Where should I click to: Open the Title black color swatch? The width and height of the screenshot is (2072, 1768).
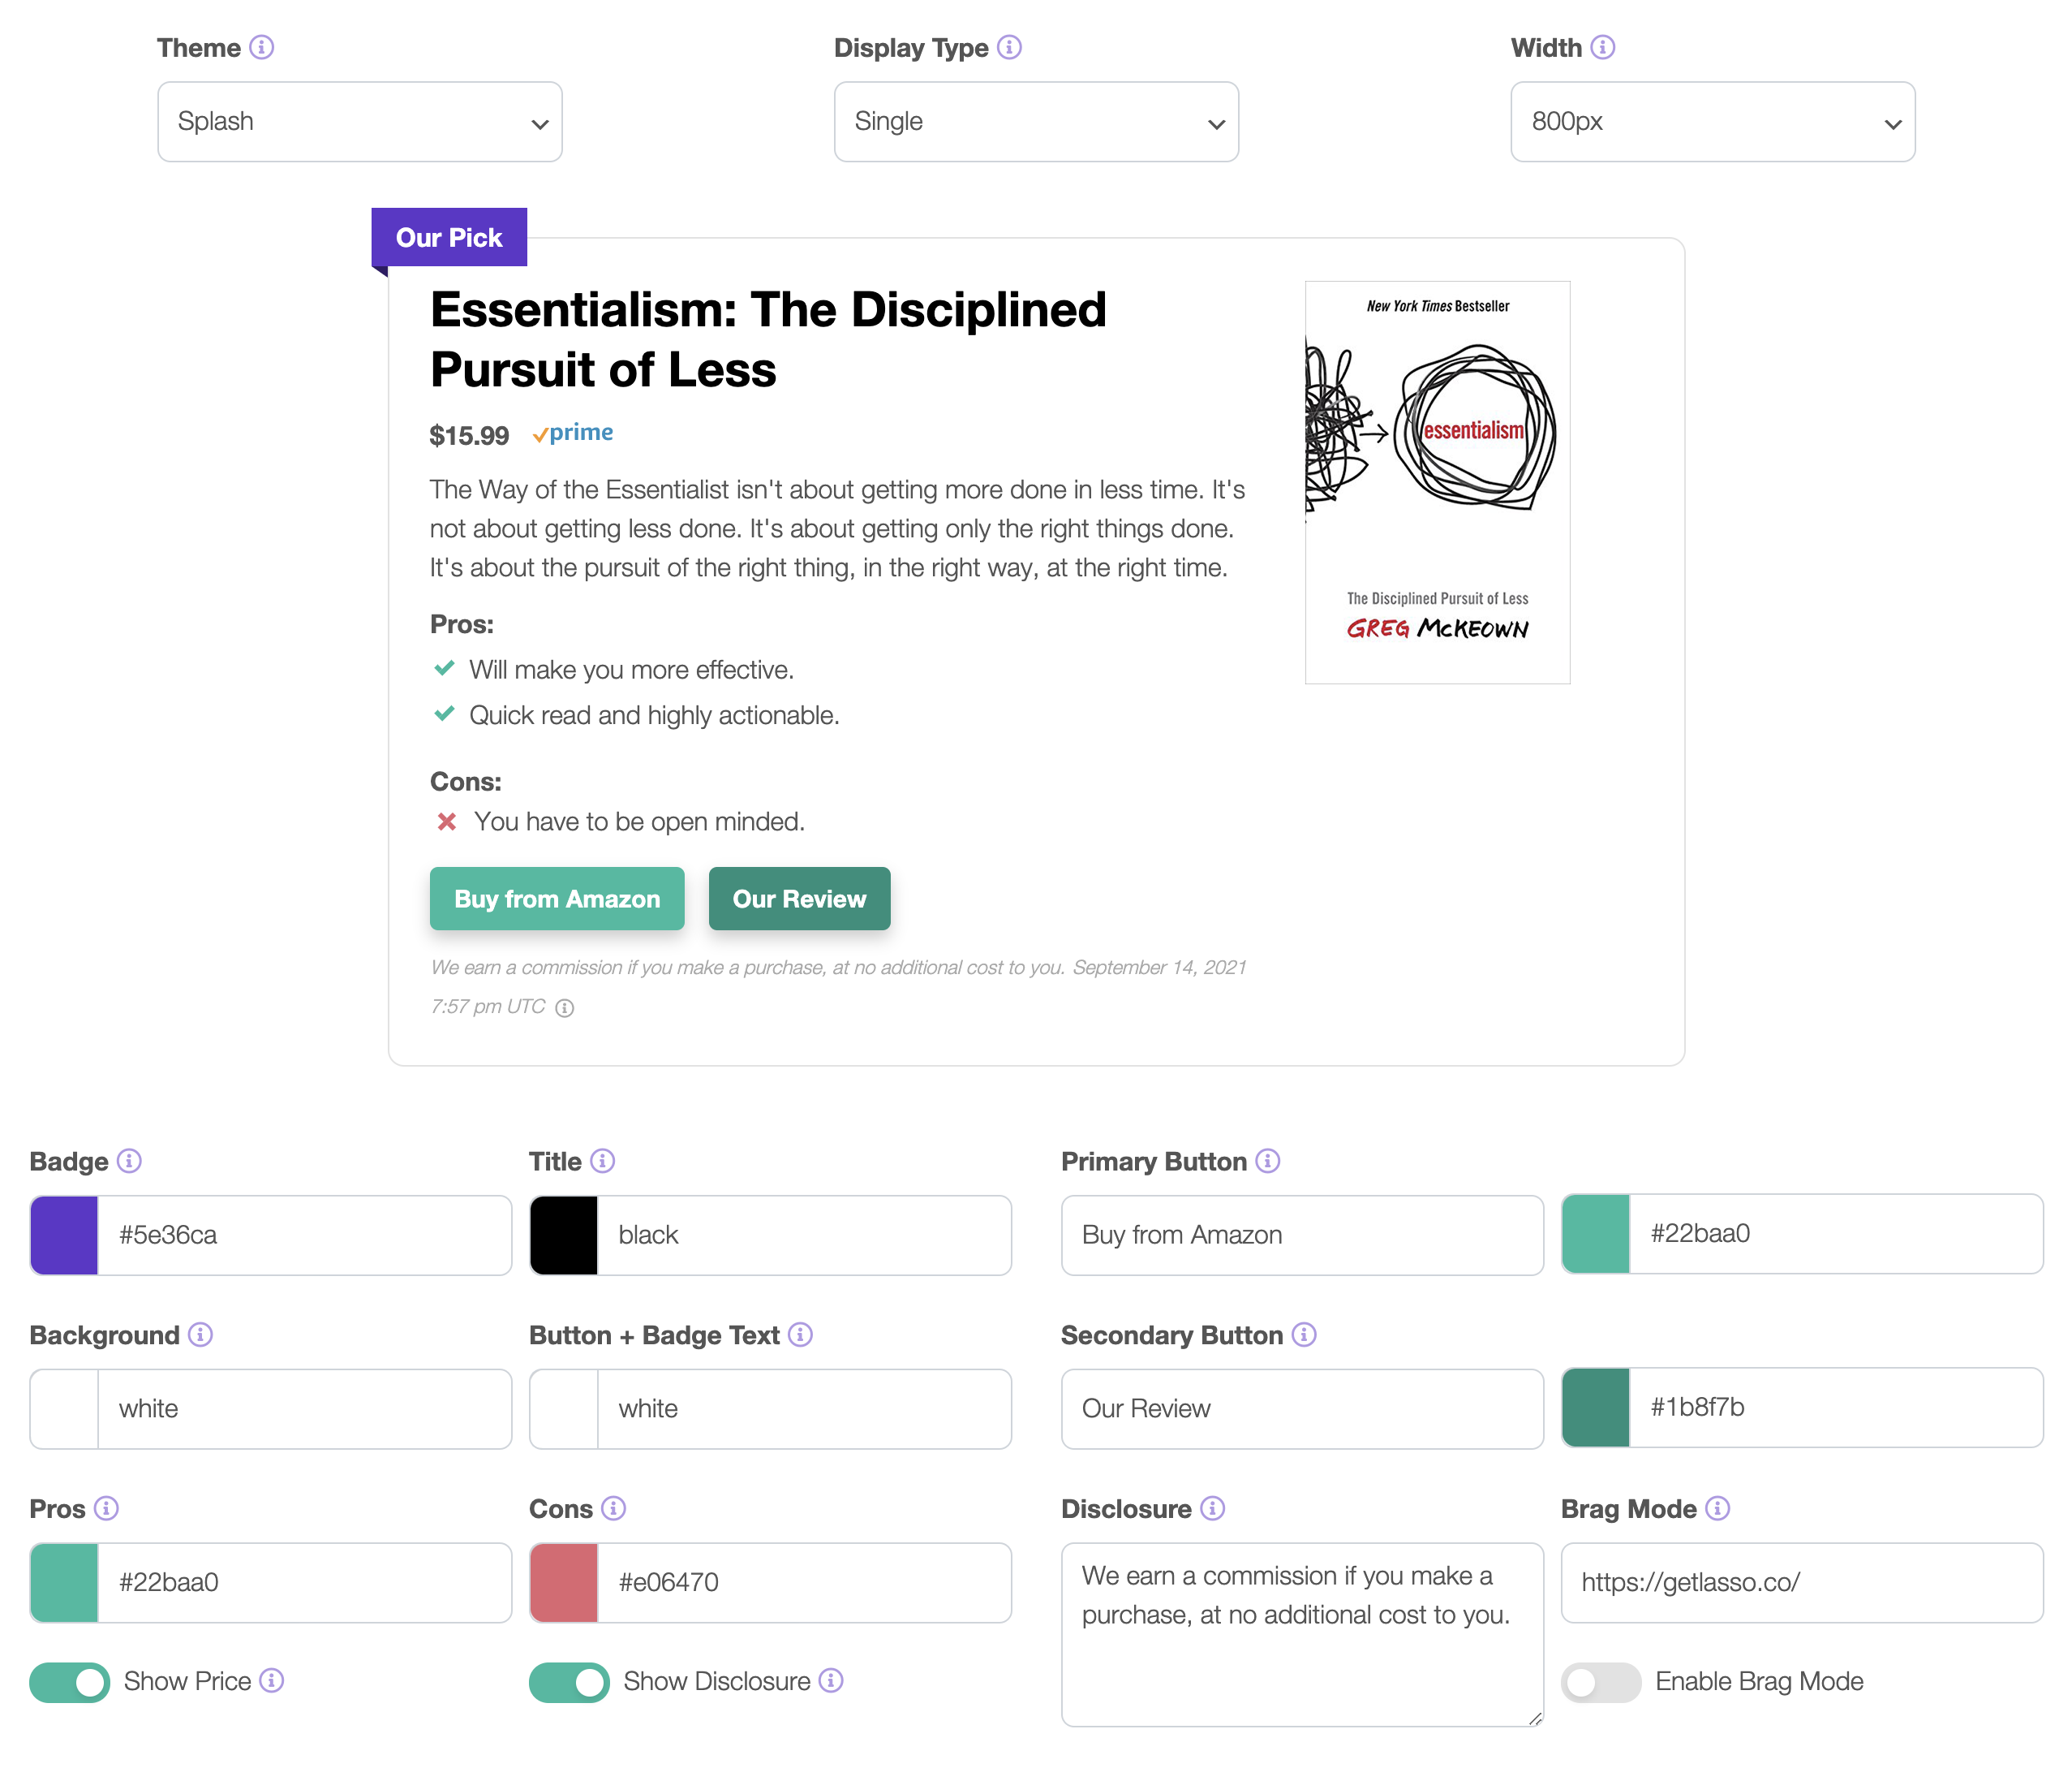(564, 1235)
